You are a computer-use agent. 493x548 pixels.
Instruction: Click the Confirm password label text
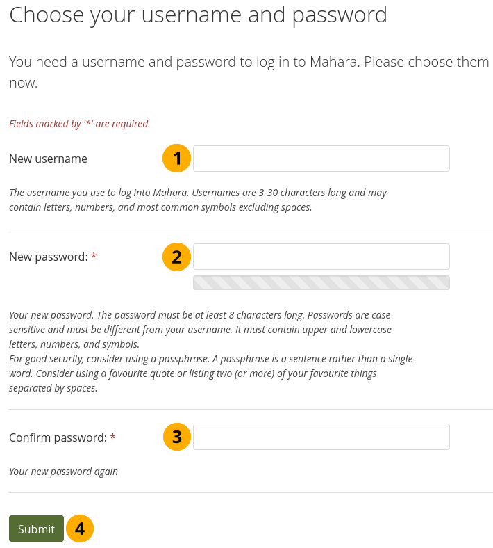click(58, 438)
